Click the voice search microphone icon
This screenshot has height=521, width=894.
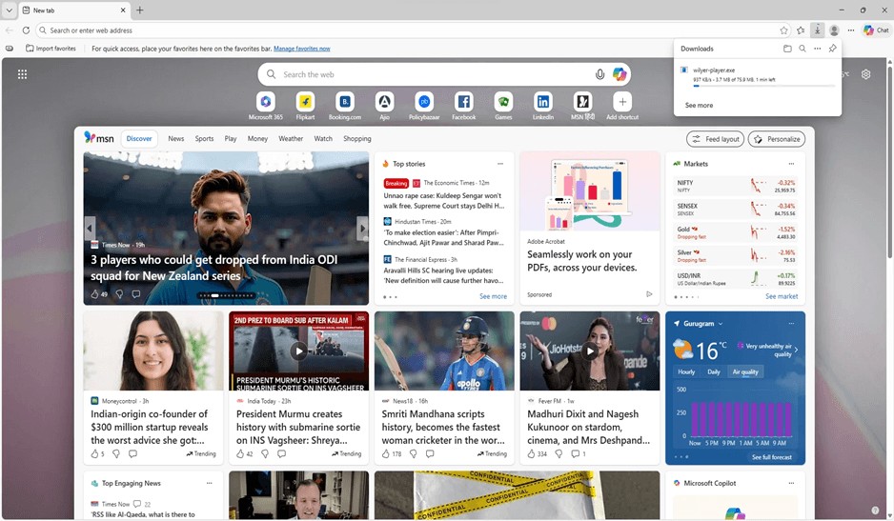coord(599,74)
